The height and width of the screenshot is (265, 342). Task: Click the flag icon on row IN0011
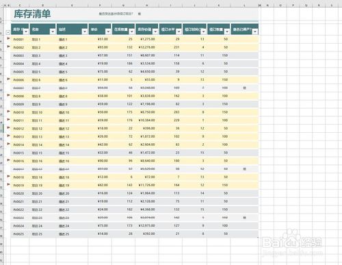pos(8,119)
